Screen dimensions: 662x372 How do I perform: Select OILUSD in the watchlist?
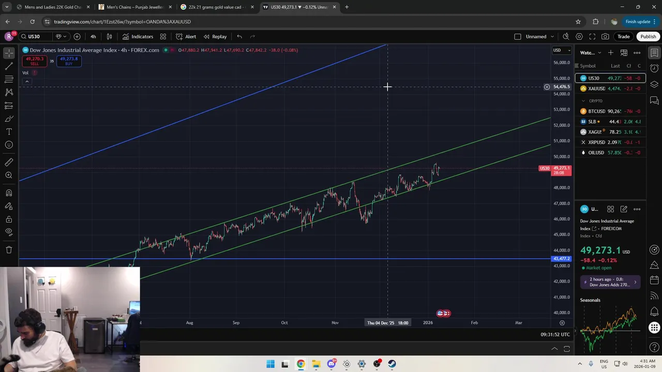(610, 152)
